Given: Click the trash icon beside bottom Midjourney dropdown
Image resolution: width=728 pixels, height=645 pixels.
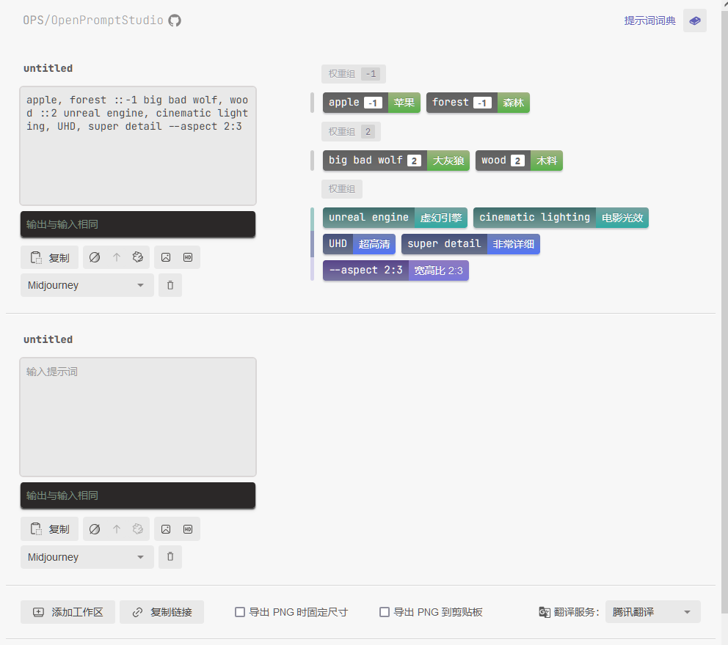Looking at the screenshot, I should [x=170, y=557].
